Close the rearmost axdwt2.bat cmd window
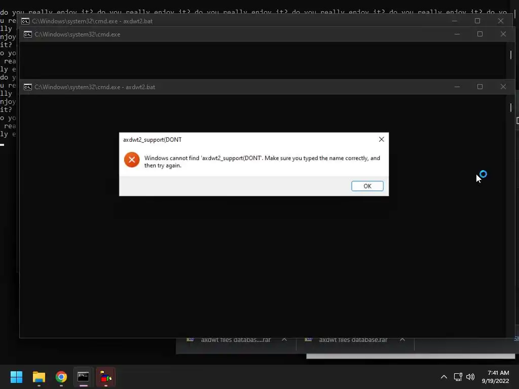Screen dimensions: 519x389 coord(500,21)
